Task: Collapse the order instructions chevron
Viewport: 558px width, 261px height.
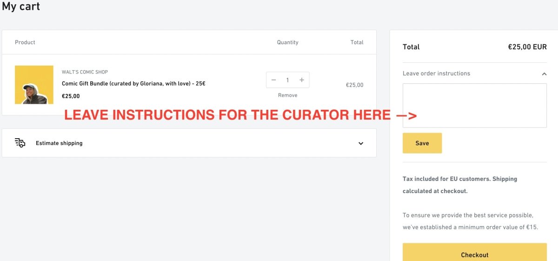Action: 544,74
